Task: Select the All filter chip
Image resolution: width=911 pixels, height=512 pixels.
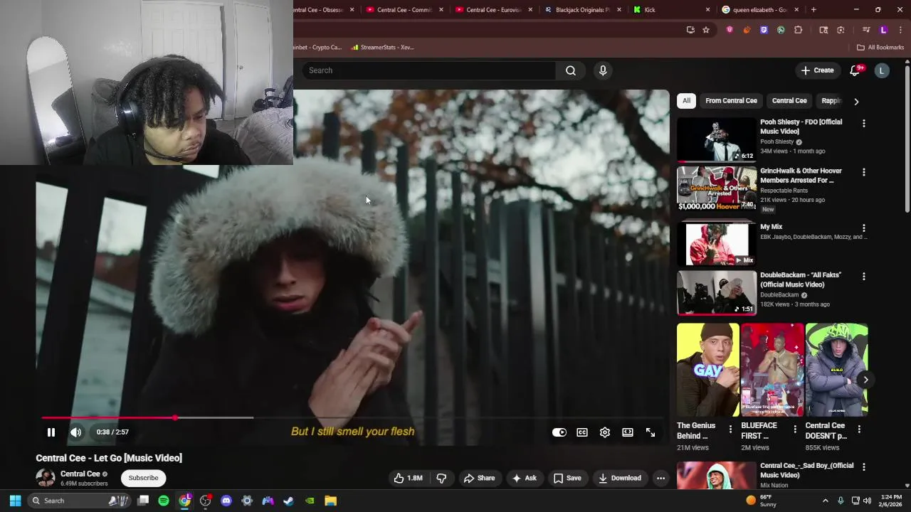Action: 686,101
